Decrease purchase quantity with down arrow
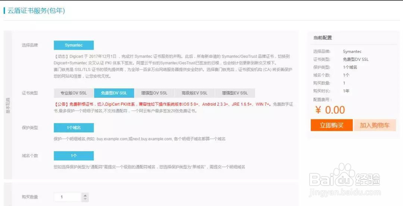Image resolution: width=403 pixels, height=206 pixels. point(85,200)
